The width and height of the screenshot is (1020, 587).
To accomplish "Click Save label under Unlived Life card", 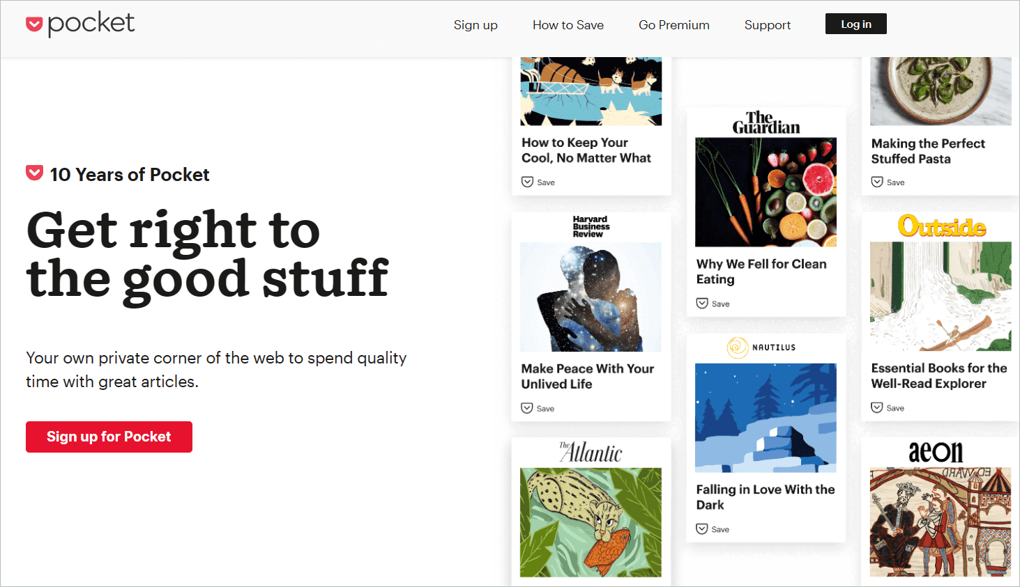I will [546, 409].
